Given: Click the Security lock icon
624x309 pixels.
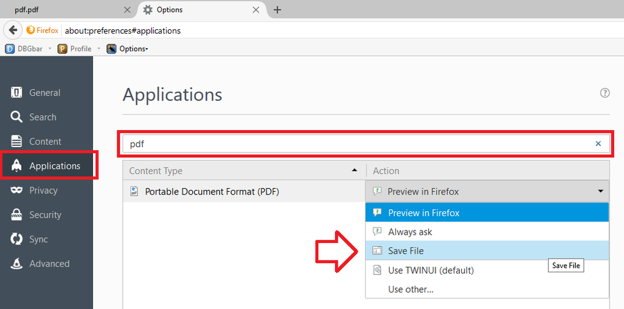Looking at the screenshot, I should [16, 215].
